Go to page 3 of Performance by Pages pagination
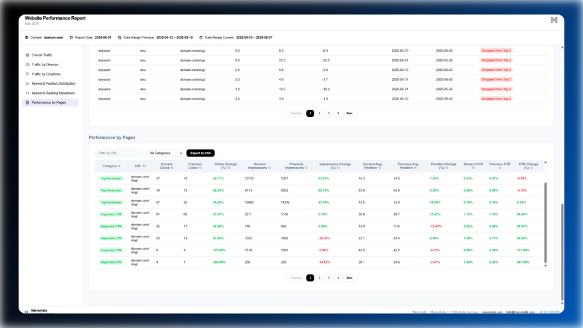The image size is (583, 328). [329, 278]
